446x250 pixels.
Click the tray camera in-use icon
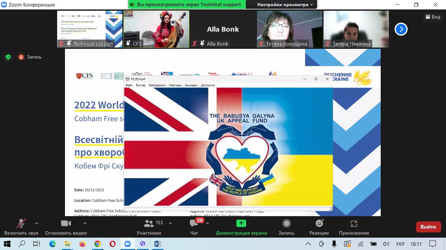[x=321, y=244]
